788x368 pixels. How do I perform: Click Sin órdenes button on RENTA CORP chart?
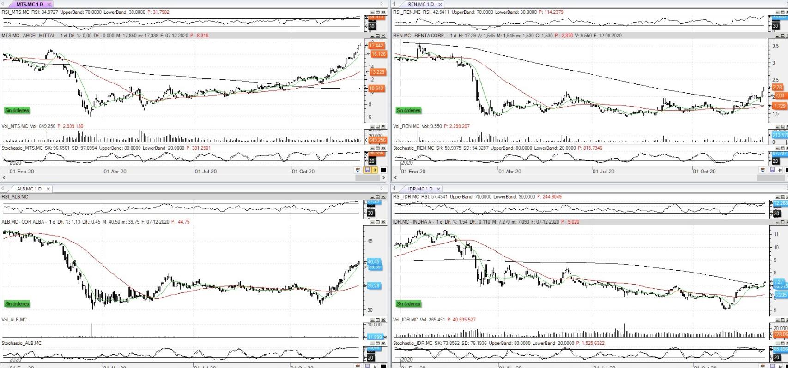point(409,110)
